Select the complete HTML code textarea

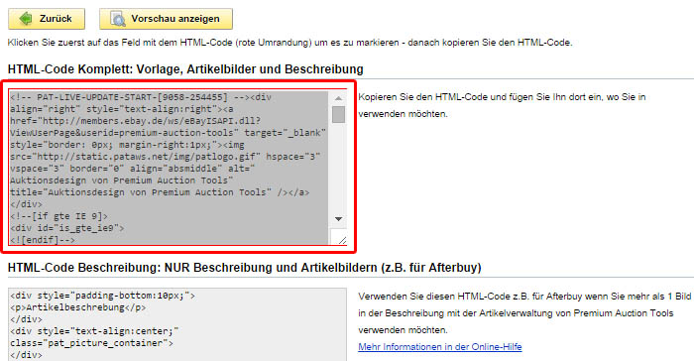[x=177, y=167]
